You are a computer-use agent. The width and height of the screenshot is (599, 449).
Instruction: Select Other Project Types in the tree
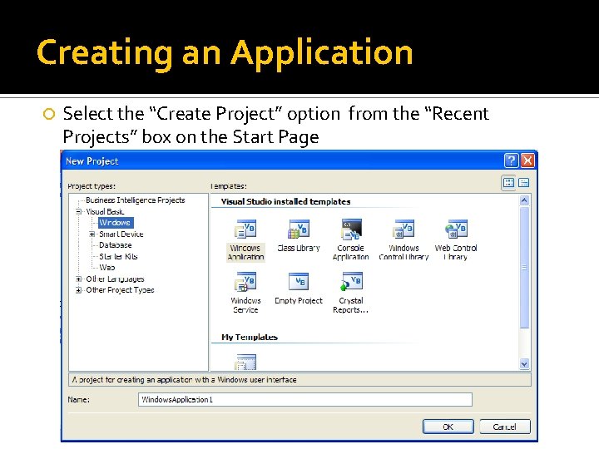[120, 290]
